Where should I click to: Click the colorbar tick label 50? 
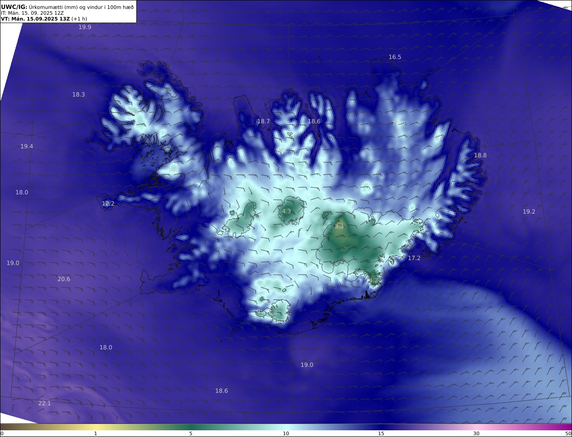pos(568,433)
